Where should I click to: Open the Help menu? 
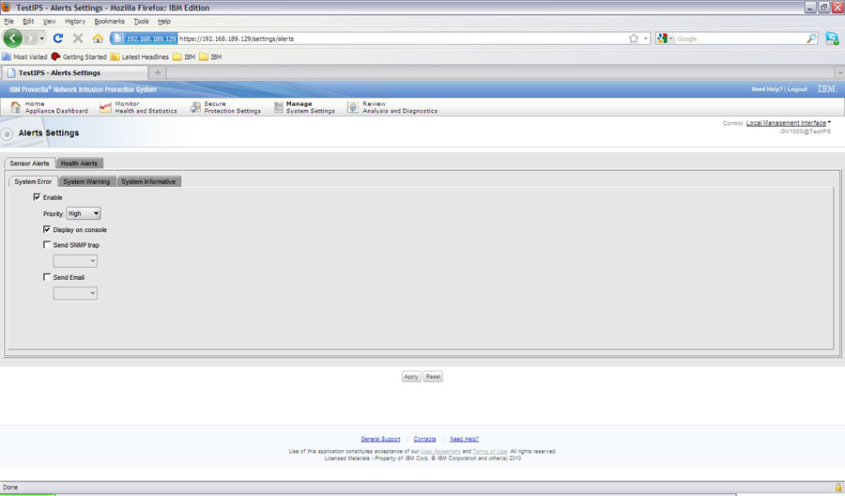(x=163, y=22)
